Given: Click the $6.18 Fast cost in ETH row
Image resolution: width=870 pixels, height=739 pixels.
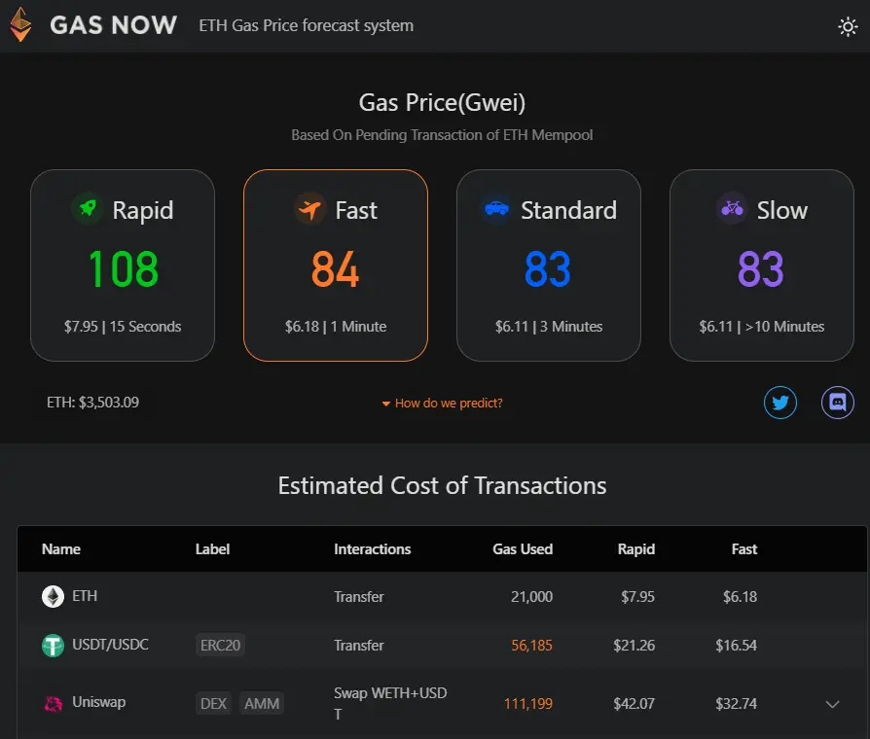Looking at the screenshot, I should (x=741, y=597).
